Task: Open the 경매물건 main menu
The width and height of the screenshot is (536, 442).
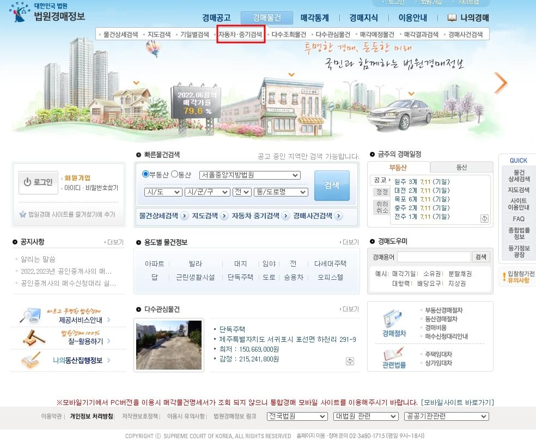Action: (266, 18)
